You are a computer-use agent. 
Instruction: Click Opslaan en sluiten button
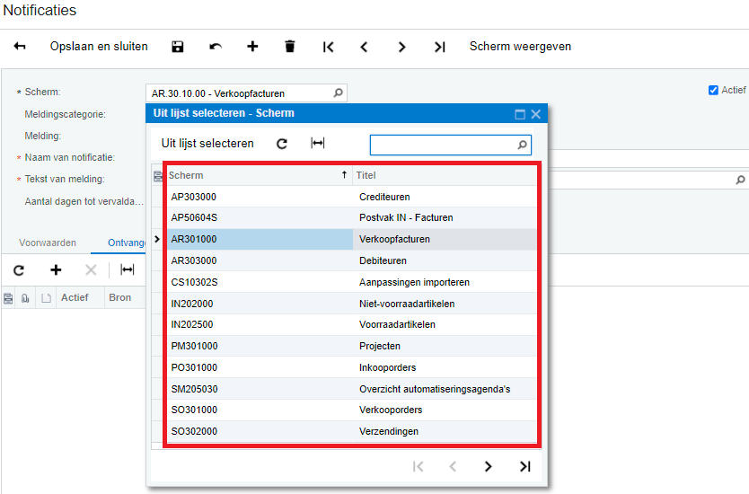pos(99,47)
